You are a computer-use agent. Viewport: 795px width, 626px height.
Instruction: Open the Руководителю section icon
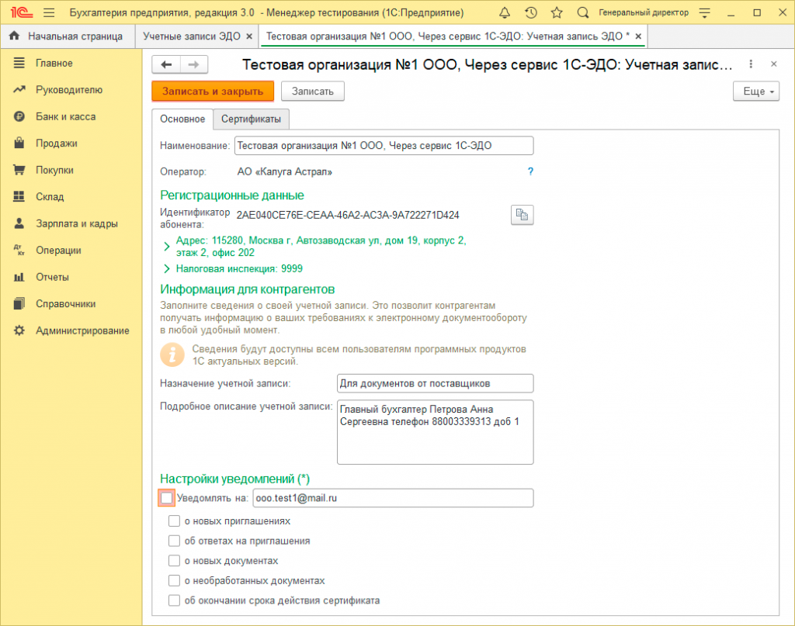coord(19,90)
